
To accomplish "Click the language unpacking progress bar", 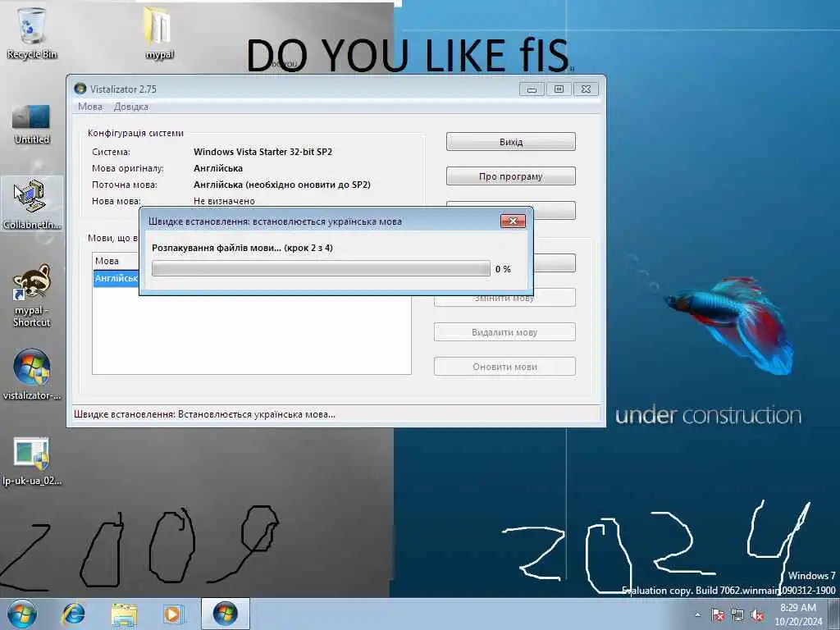I will coord(321,268).
